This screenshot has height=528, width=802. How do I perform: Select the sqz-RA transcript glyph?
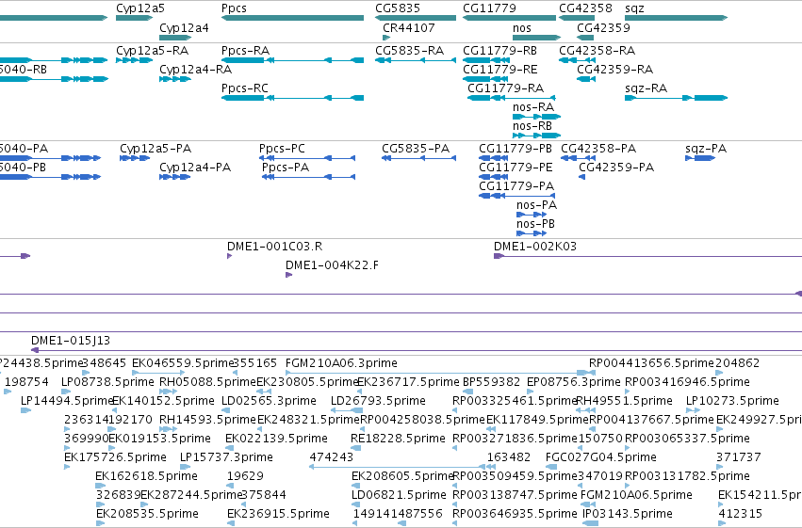tap(676, 98)
